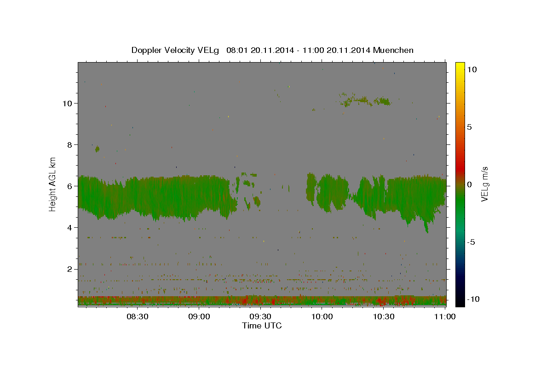This screenshot has width=552, height=368.
Task: Click the 11:00 time tick label
Action: [x=444, y=316]
